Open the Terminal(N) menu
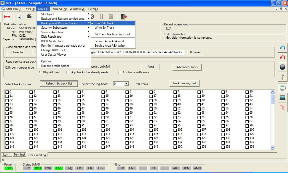 59,9
